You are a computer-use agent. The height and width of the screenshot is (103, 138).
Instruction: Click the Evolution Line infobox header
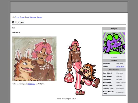[x=114, y=70]
